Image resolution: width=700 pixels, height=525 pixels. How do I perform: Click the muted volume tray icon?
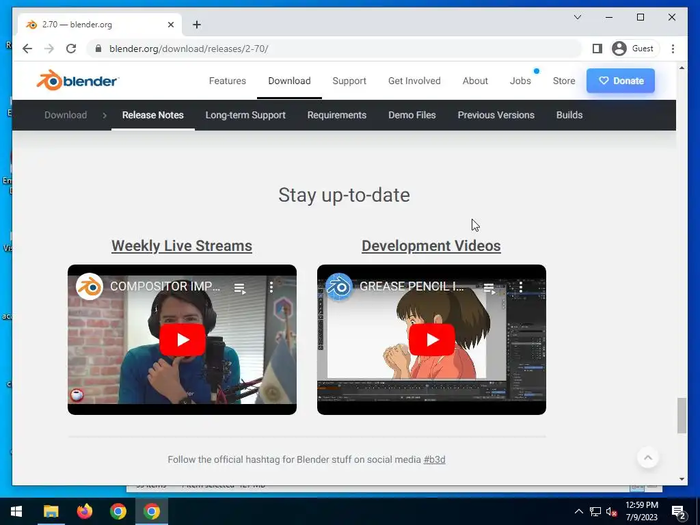point(611,511)
